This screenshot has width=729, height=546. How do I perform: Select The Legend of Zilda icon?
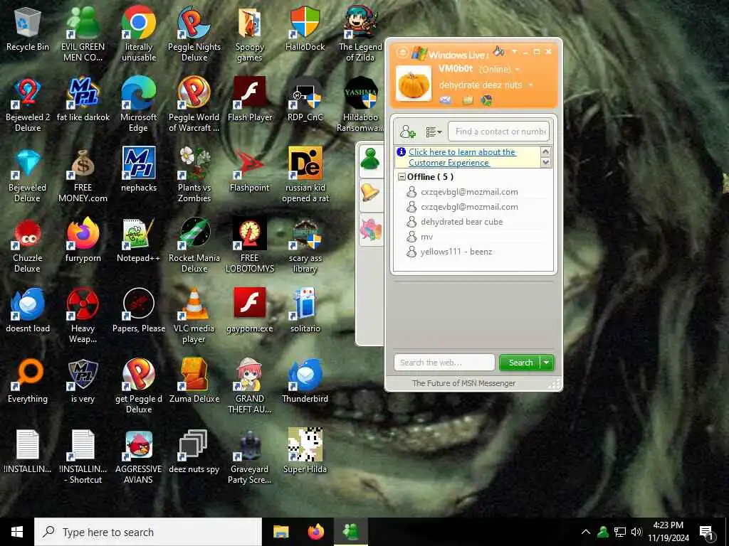[x=360, y=34]
